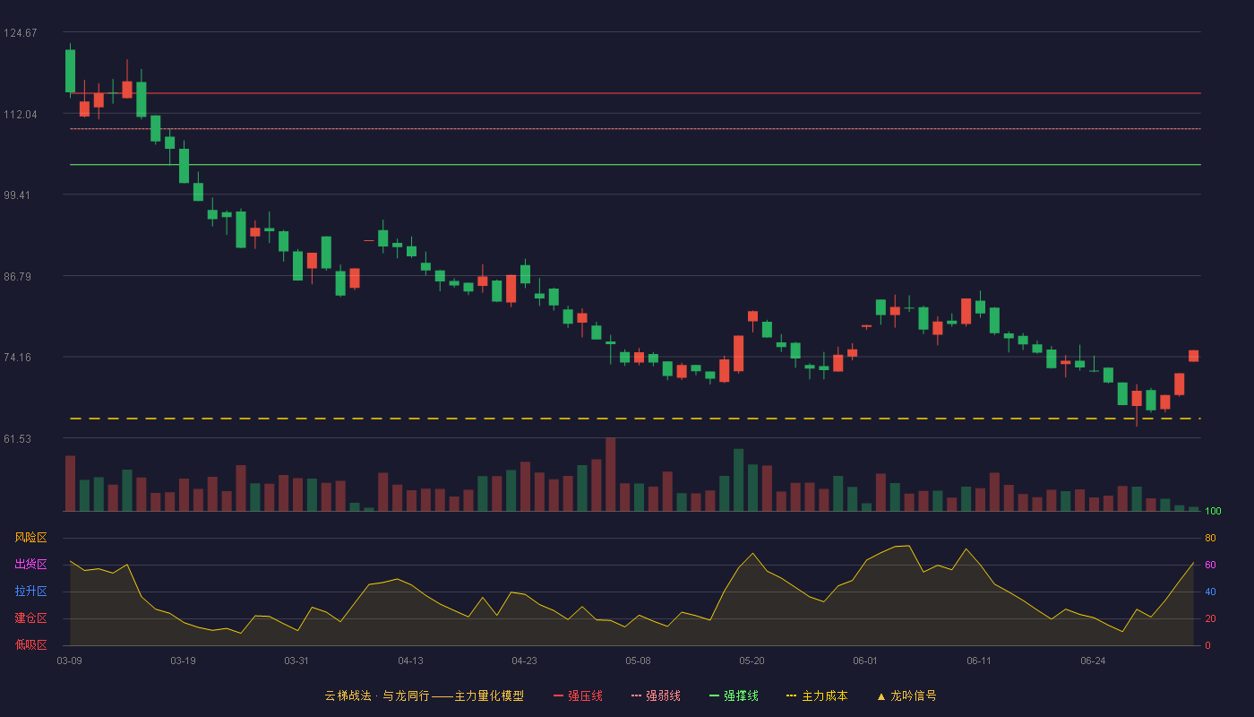The height and width of the screenshot is (717, 1254).
Task: Click the 04-13 date label
Action: (410, 661)
